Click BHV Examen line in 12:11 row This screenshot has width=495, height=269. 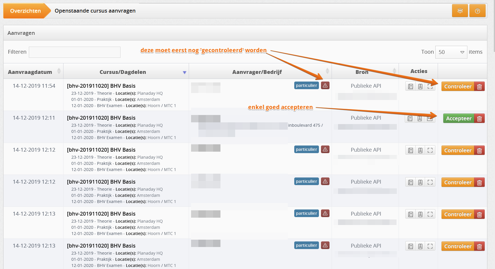(x=124, y=138)
